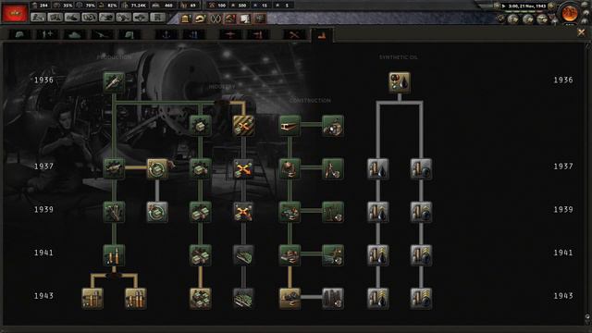Click the date display 21 Nov 1943
This screenshot has width=592, height=333.
[527, 6]
